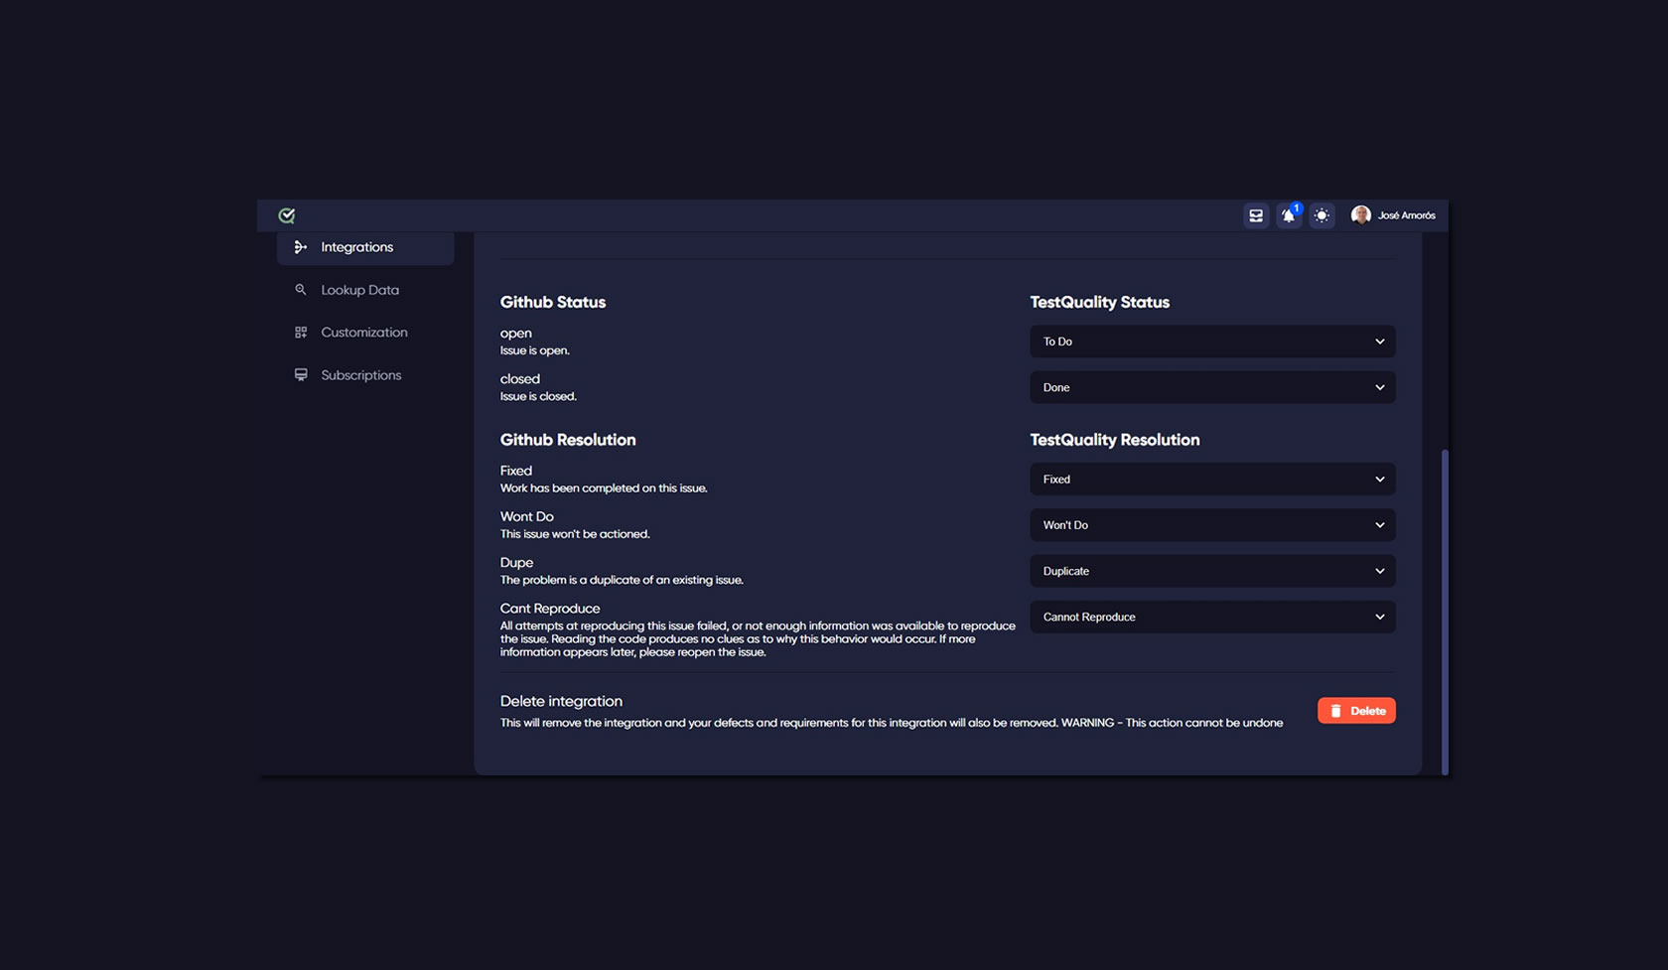Click José Amorós profile name
The image size is (1668, 970).
coord(1408,214)
